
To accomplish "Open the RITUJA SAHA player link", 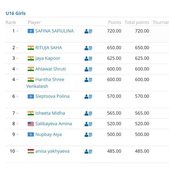I will (x=49, y=48).
